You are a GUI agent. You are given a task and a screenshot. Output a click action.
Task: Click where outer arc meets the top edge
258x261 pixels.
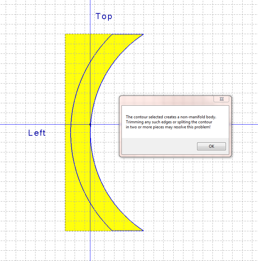[112, 34]
